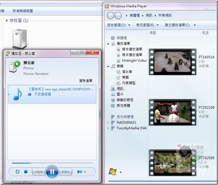The image size is (218, 185).
Task: Collapse the 存放區 (1) group
Action: [x=7, y=21]
